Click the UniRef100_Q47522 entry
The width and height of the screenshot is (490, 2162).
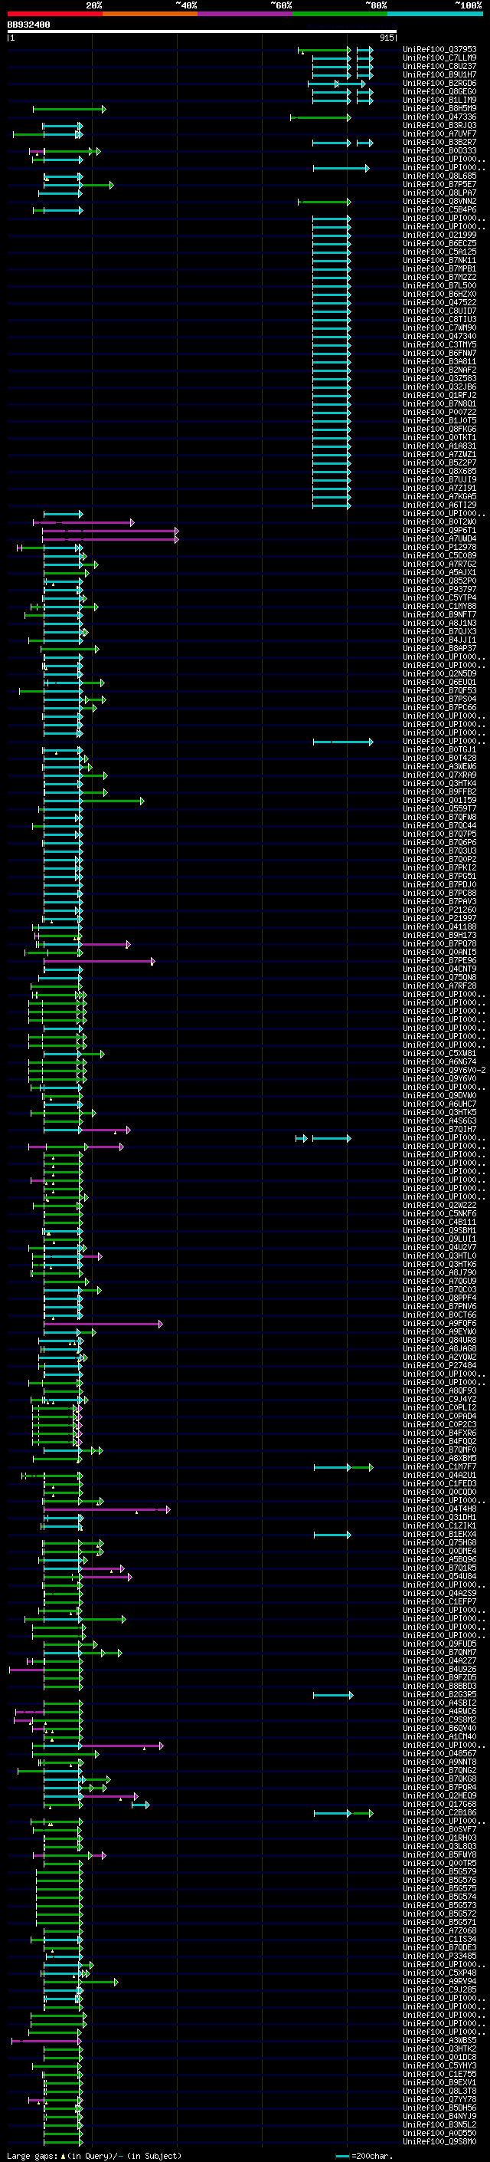tap(439, 302)
